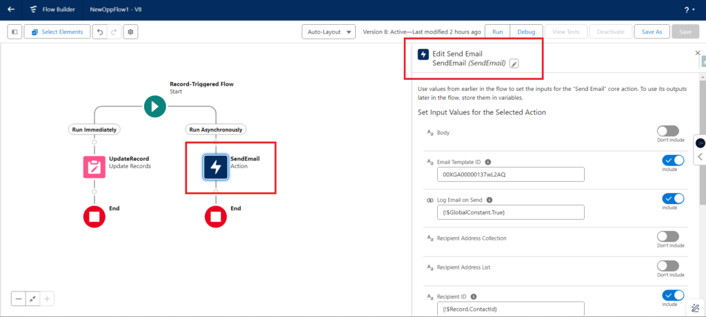Open the help question mark menu
The width and height of the screenshot is (706, 317).
click(688, 10)
